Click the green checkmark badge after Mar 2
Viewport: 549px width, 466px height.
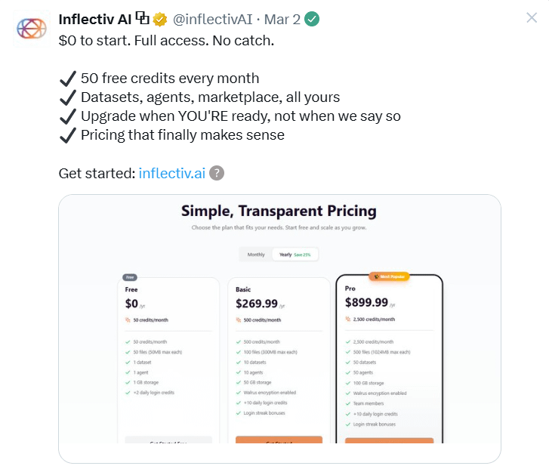point(311,20)
